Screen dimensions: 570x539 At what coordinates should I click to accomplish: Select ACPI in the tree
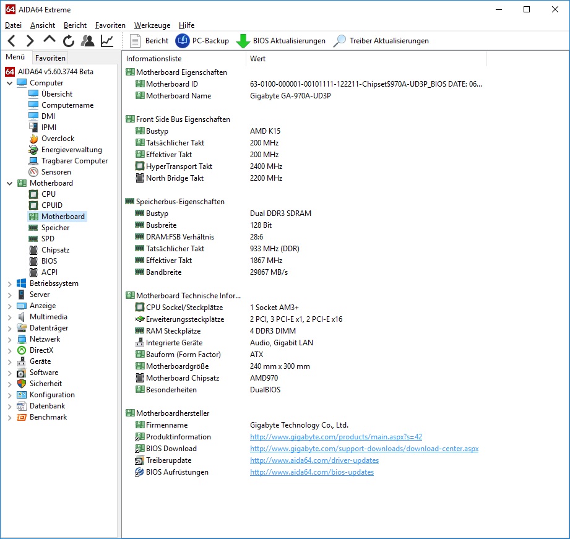50,272
